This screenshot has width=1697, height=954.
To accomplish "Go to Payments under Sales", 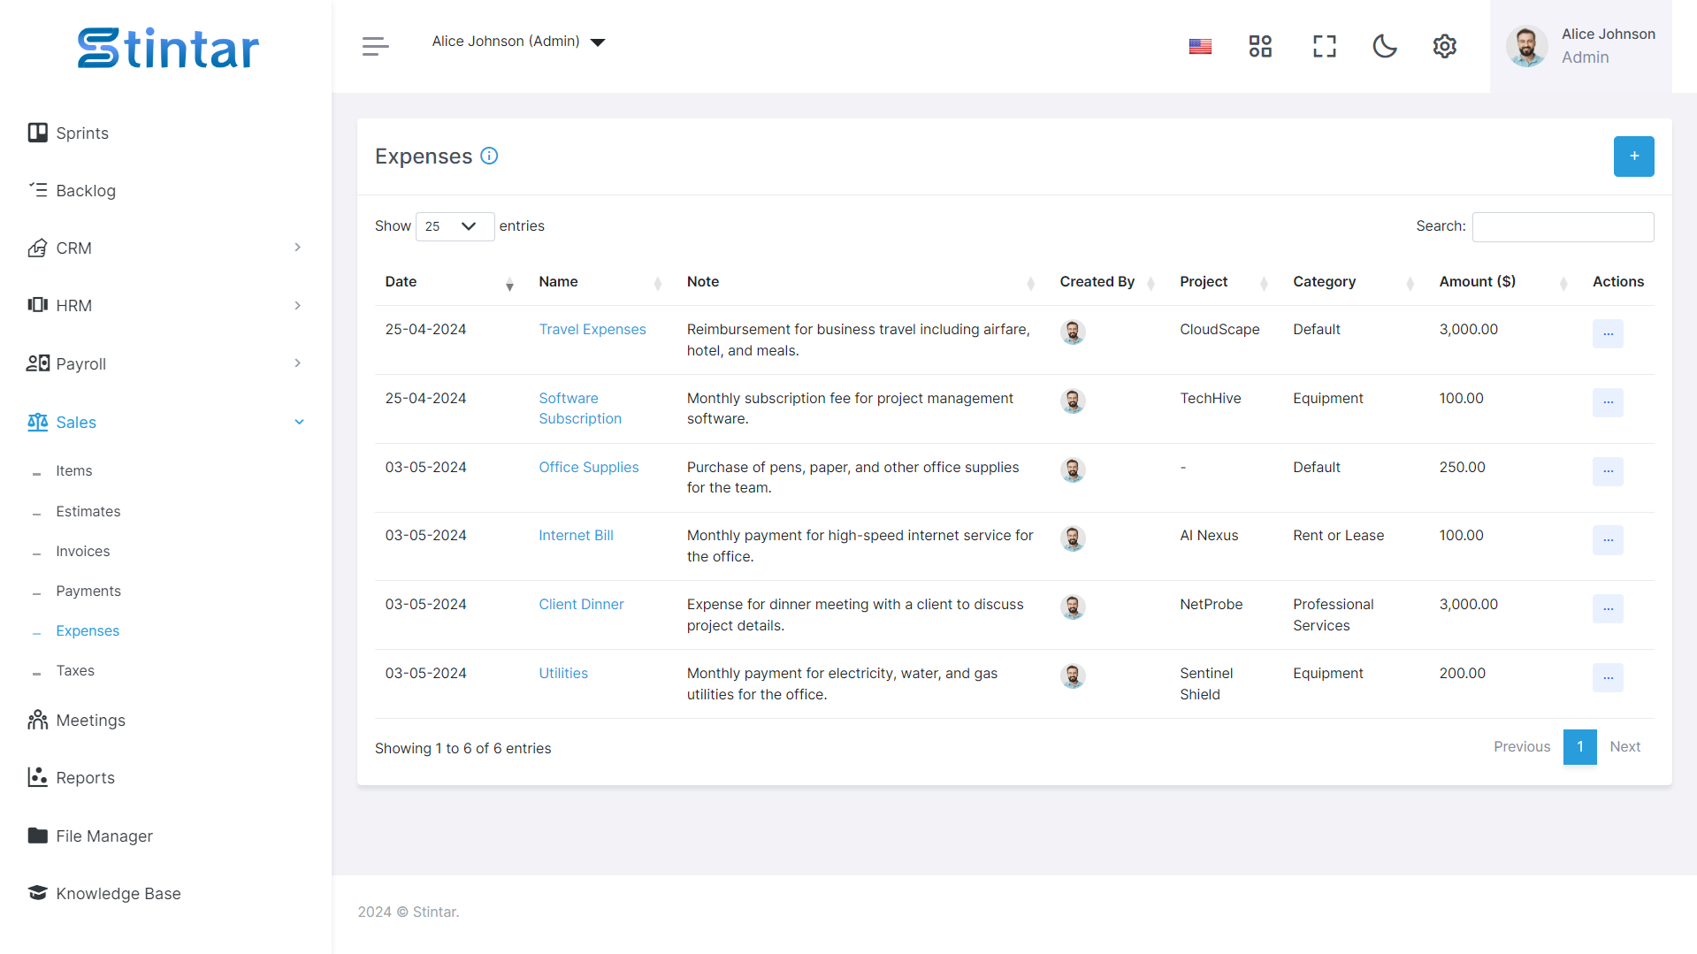I will coord(88,591).
